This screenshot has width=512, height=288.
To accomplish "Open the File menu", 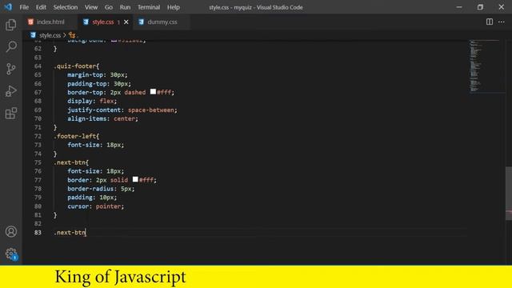I will point(24,7).
